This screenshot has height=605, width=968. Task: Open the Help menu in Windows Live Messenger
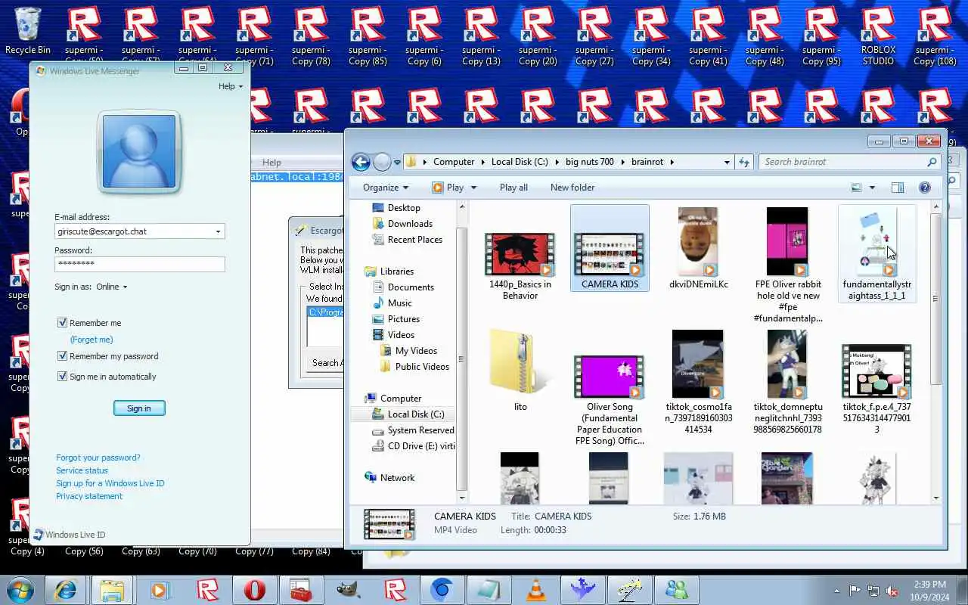[x=231, y=86]
